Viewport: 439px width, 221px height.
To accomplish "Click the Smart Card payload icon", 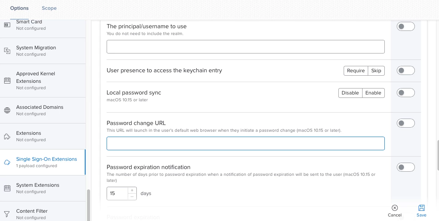I will tap(7, 25).
